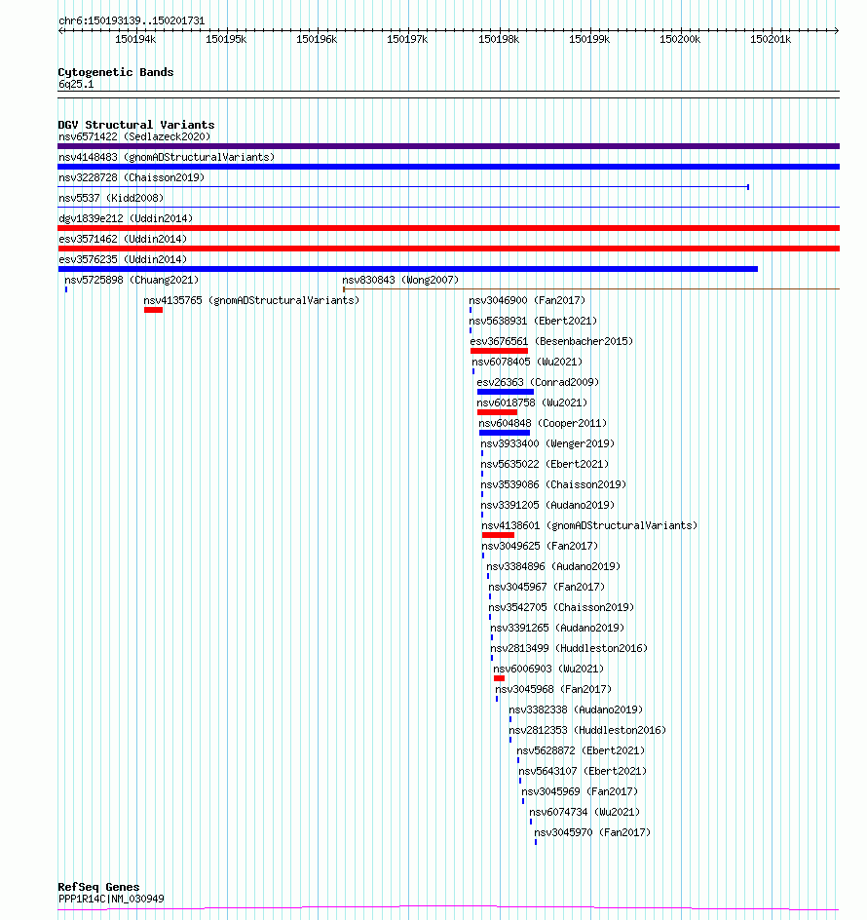Click the nsv3228728 (Chaisson2019) label

132,177
